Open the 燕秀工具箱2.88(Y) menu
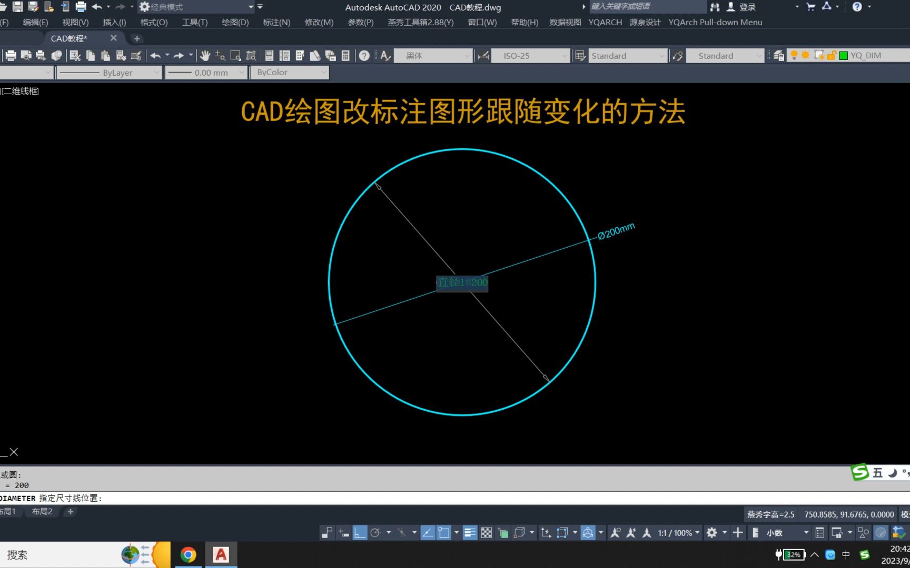The image size is (910, 568). [x=420, y=22]
